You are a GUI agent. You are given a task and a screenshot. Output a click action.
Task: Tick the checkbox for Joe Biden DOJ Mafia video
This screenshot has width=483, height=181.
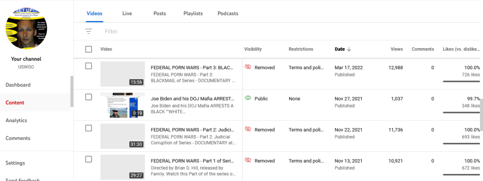(x=88, y=97)
